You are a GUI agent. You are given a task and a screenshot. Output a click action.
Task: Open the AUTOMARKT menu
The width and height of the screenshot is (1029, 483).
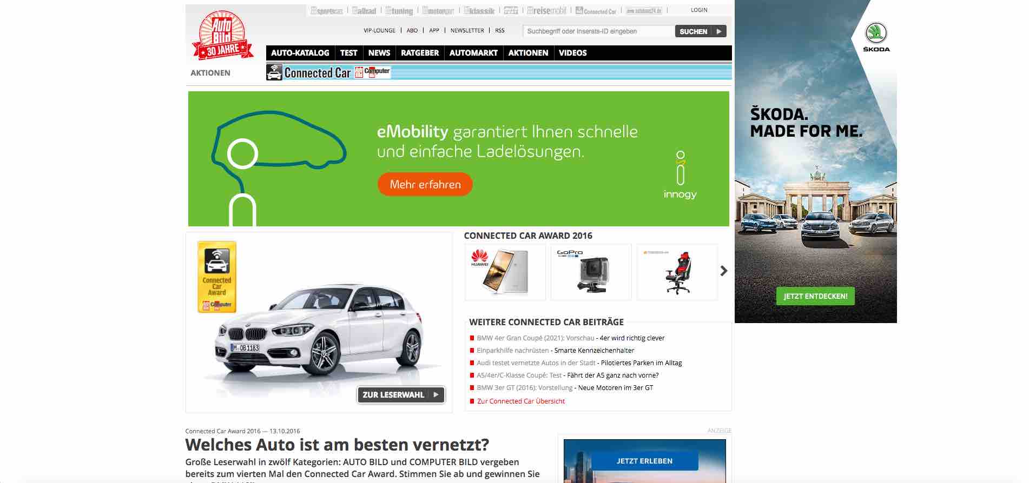pos(473,53)
